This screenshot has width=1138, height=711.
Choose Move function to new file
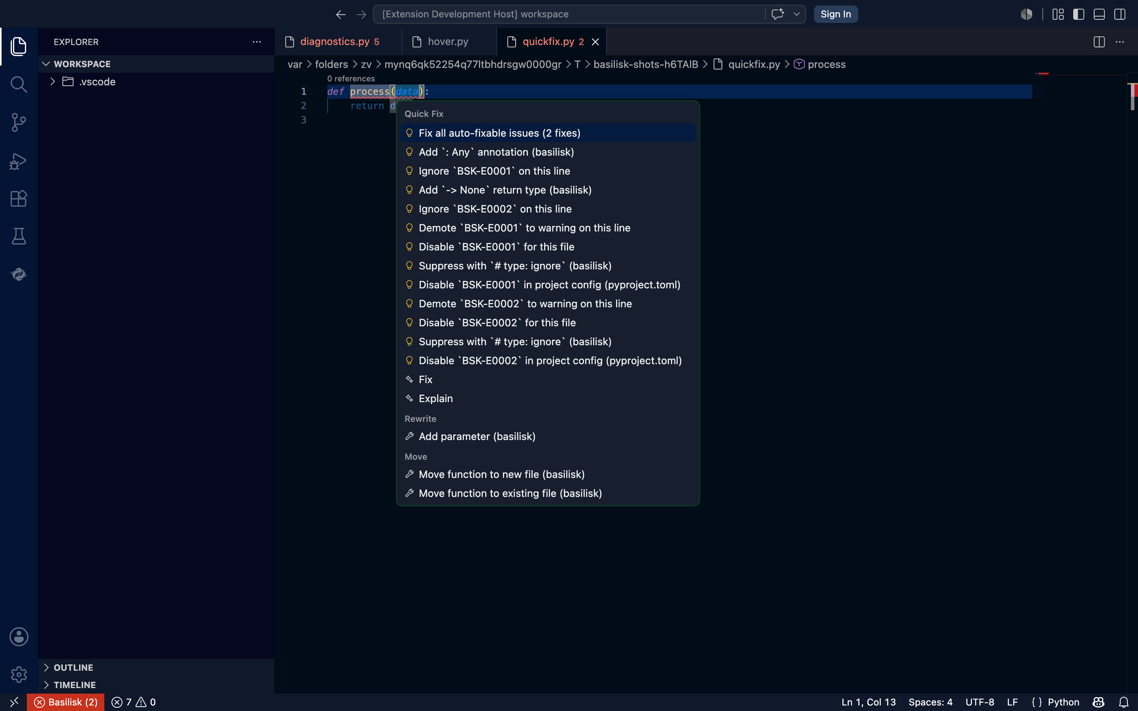click(x=548, y=474)
